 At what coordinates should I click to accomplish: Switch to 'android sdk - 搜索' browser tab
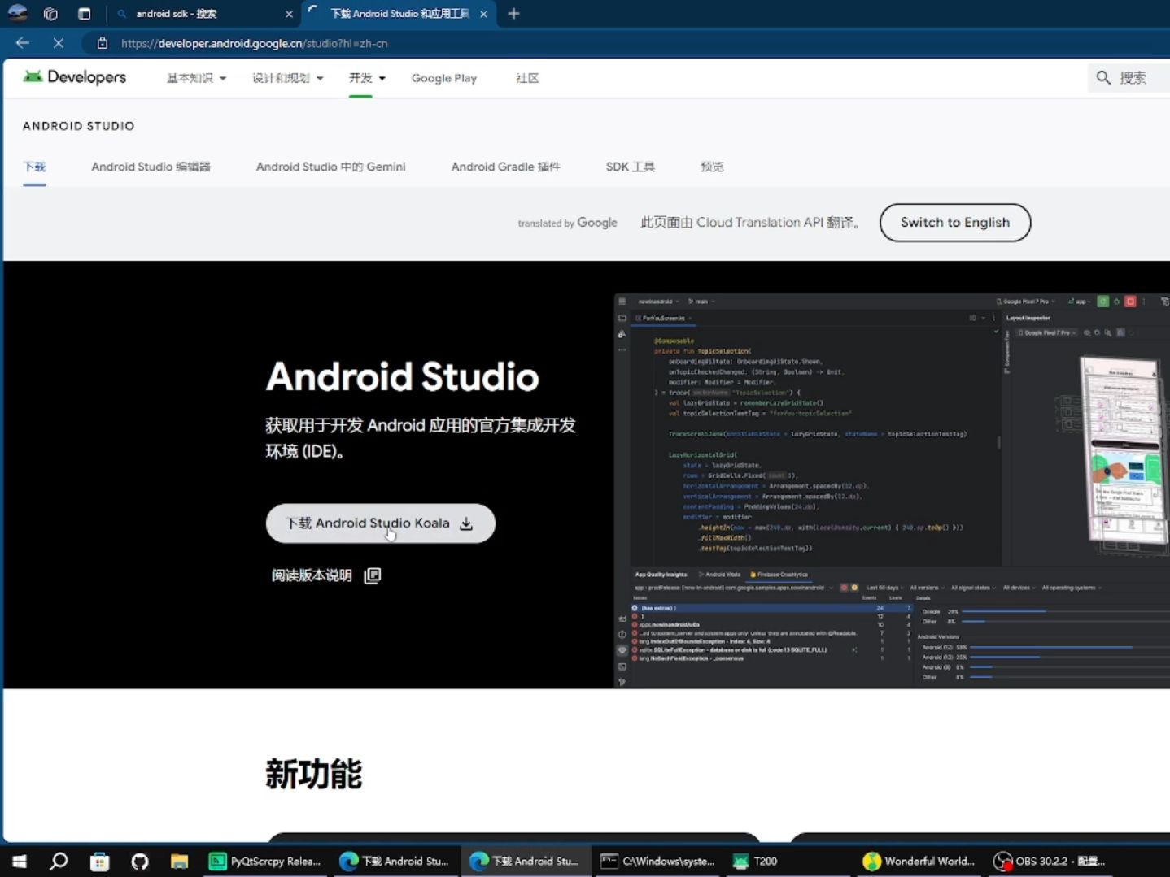pyautogui.click(x=204, y=14)
